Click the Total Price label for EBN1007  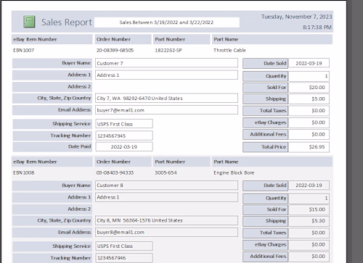pyautogui.click(x=266, y=147)
